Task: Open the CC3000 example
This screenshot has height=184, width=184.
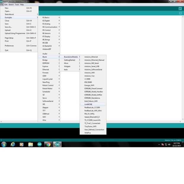Action: coord(93,79)
